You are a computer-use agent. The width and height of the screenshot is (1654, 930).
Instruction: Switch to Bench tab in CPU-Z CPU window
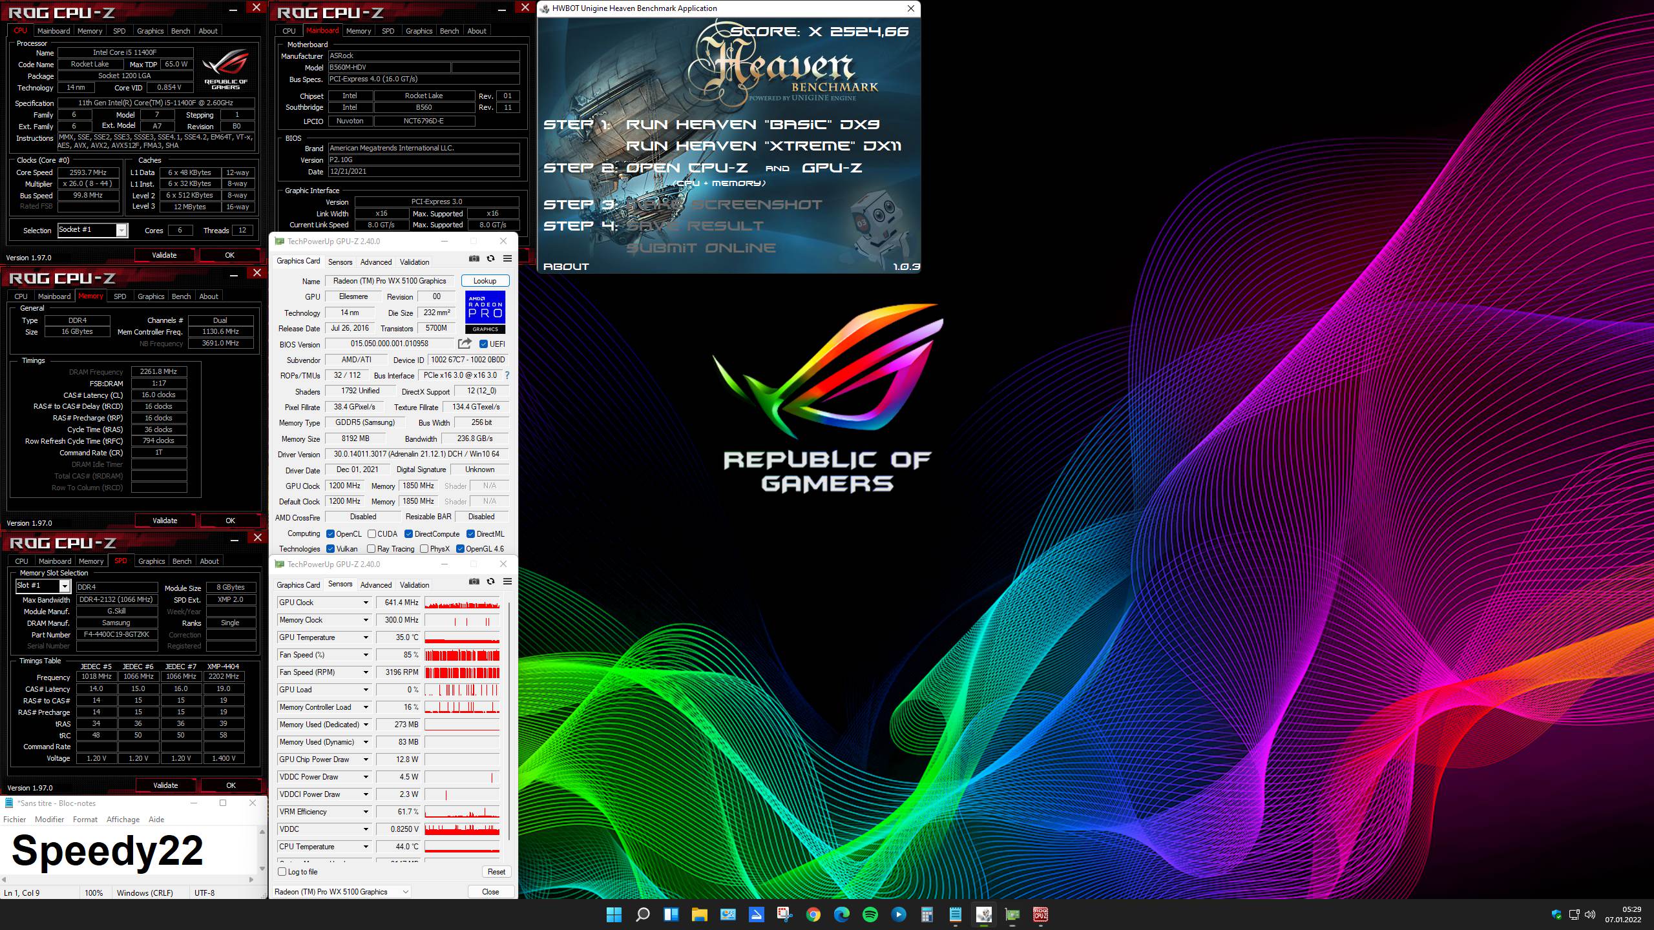point(180,30)
